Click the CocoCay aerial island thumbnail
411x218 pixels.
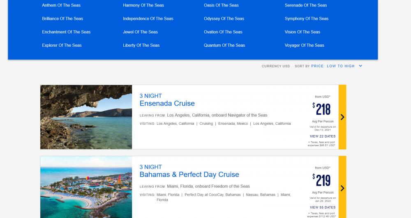tap(86, 187)
